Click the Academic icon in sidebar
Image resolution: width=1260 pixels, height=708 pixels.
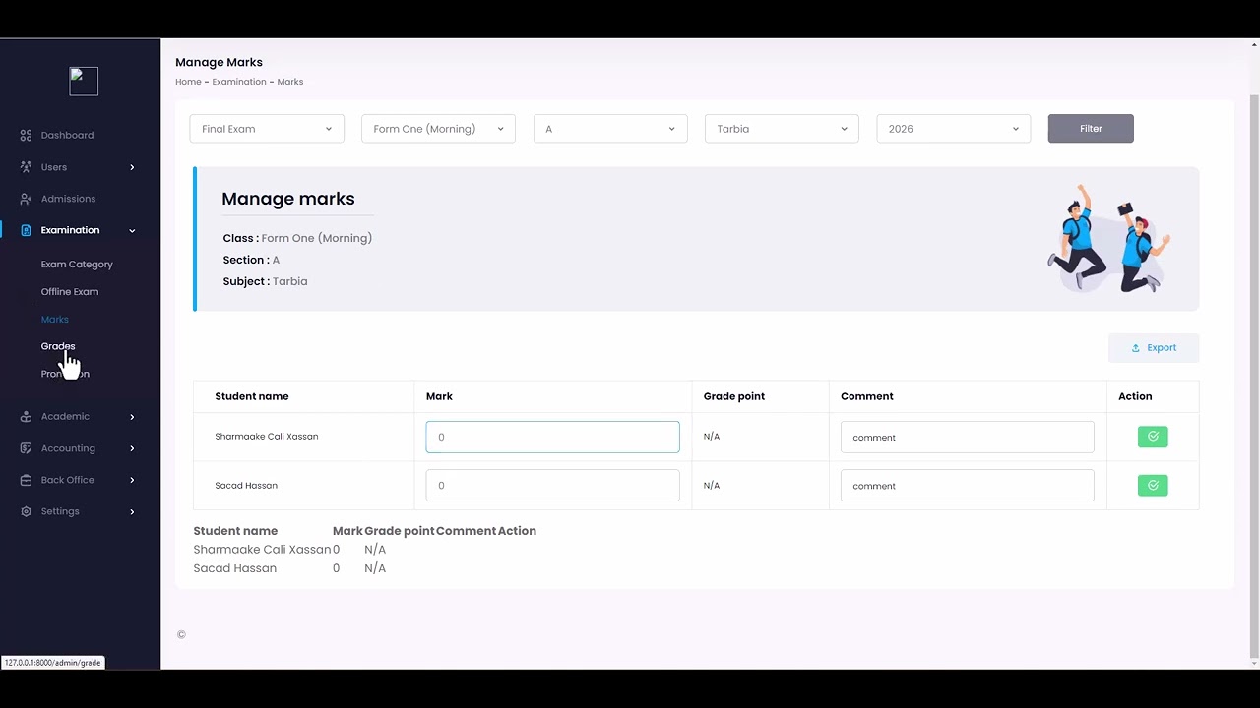click(x=26, y=417)
